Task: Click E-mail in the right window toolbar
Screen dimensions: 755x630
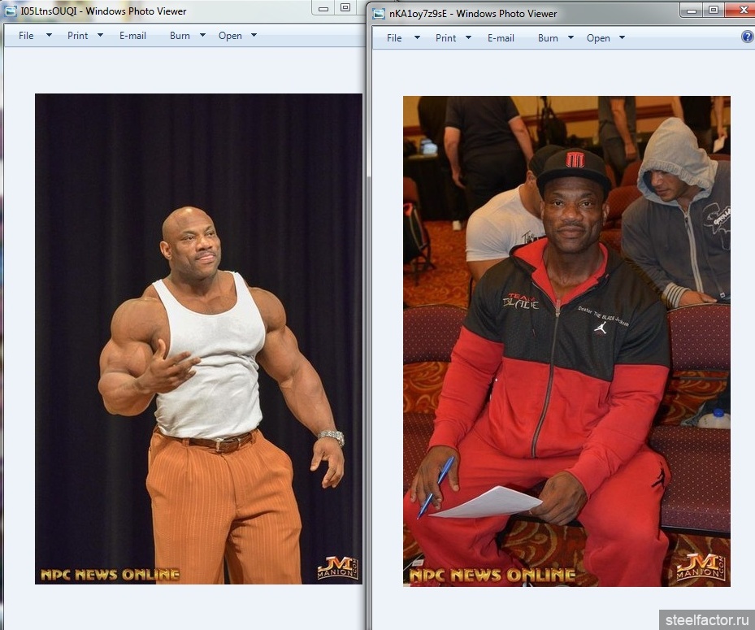Action: (x=501, y=38)
